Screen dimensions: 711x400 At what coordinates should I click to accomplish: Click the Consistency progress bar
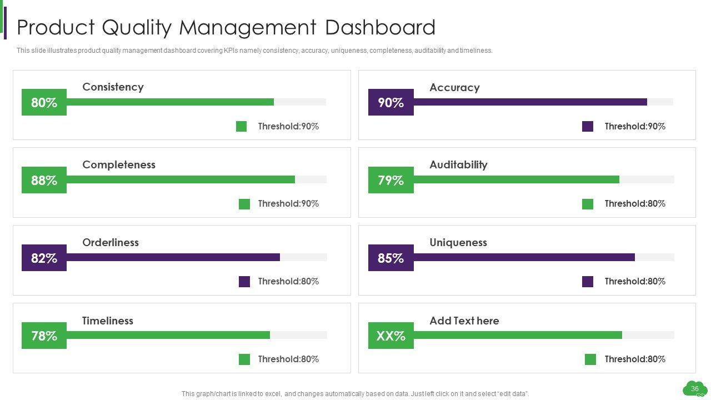click(x=169, y=102)
